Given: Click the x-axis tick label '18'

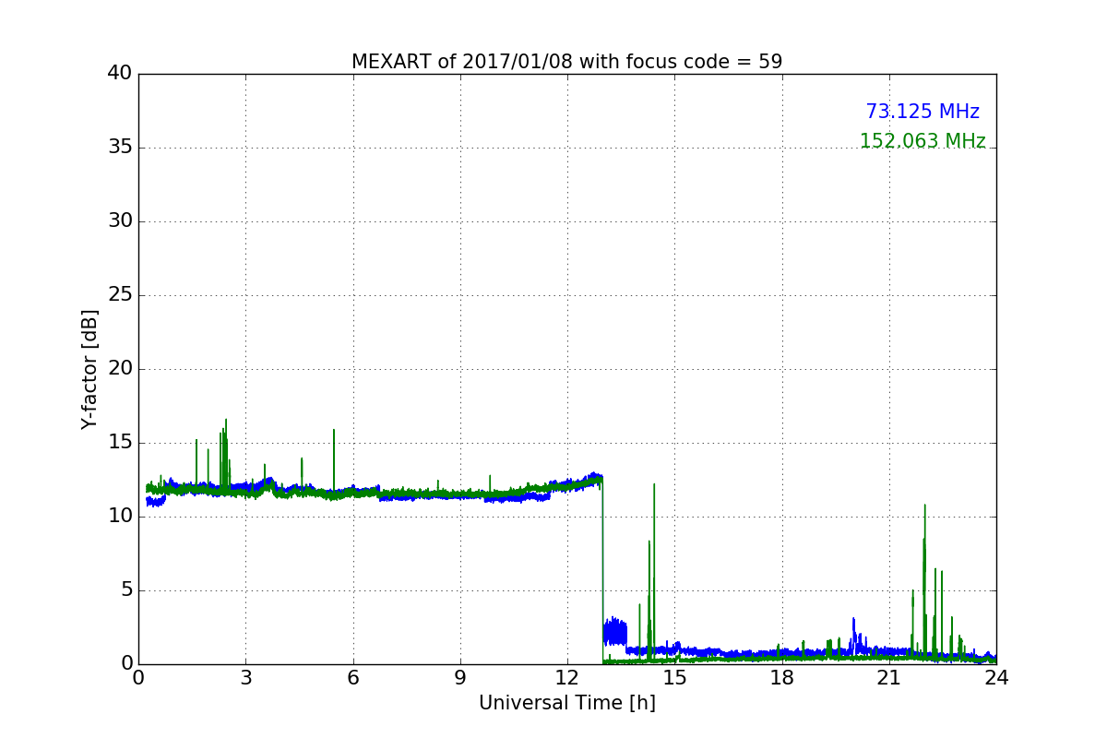Looking at the screenshot, I should pyautogui.click(x=781, y=678).
